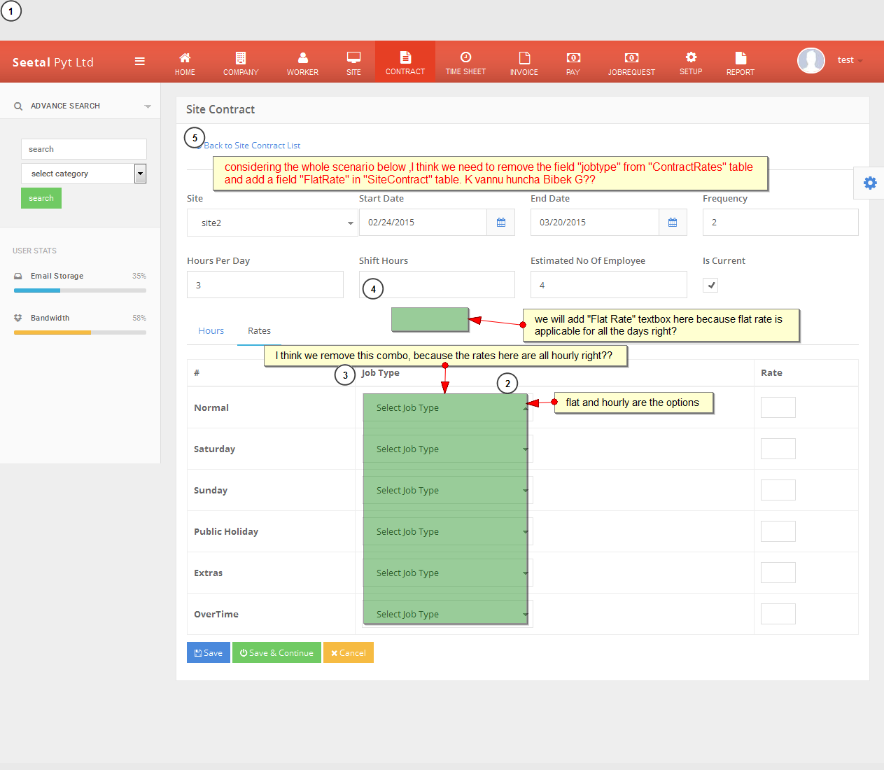Open the Jobrequest money icon
Image resolution: width=884 pixels, height=770 pixels.
pyautogui.click(x=631, y=58)
